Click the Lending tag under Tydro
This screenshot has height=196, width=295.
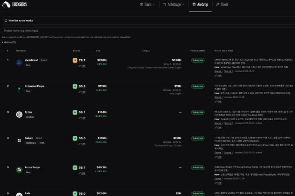(30, 117)
